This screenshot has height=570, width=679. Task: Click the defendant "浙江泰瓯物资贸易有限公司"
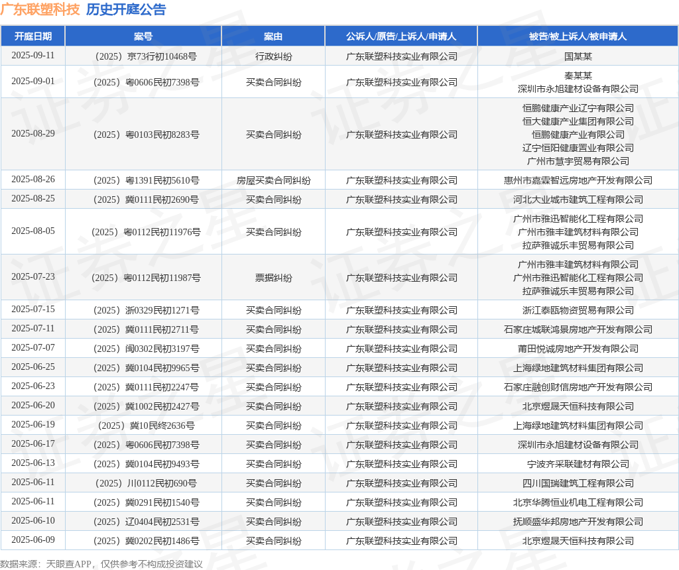click(x=578, y=310)
